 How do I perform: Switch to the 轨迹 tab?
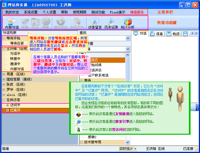click(173, 34)
